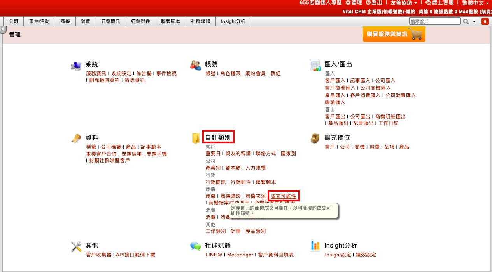Viewport: 492px width, 272px height.
Task: Click the 帳號匯入 link
Action: pos(335,102)
